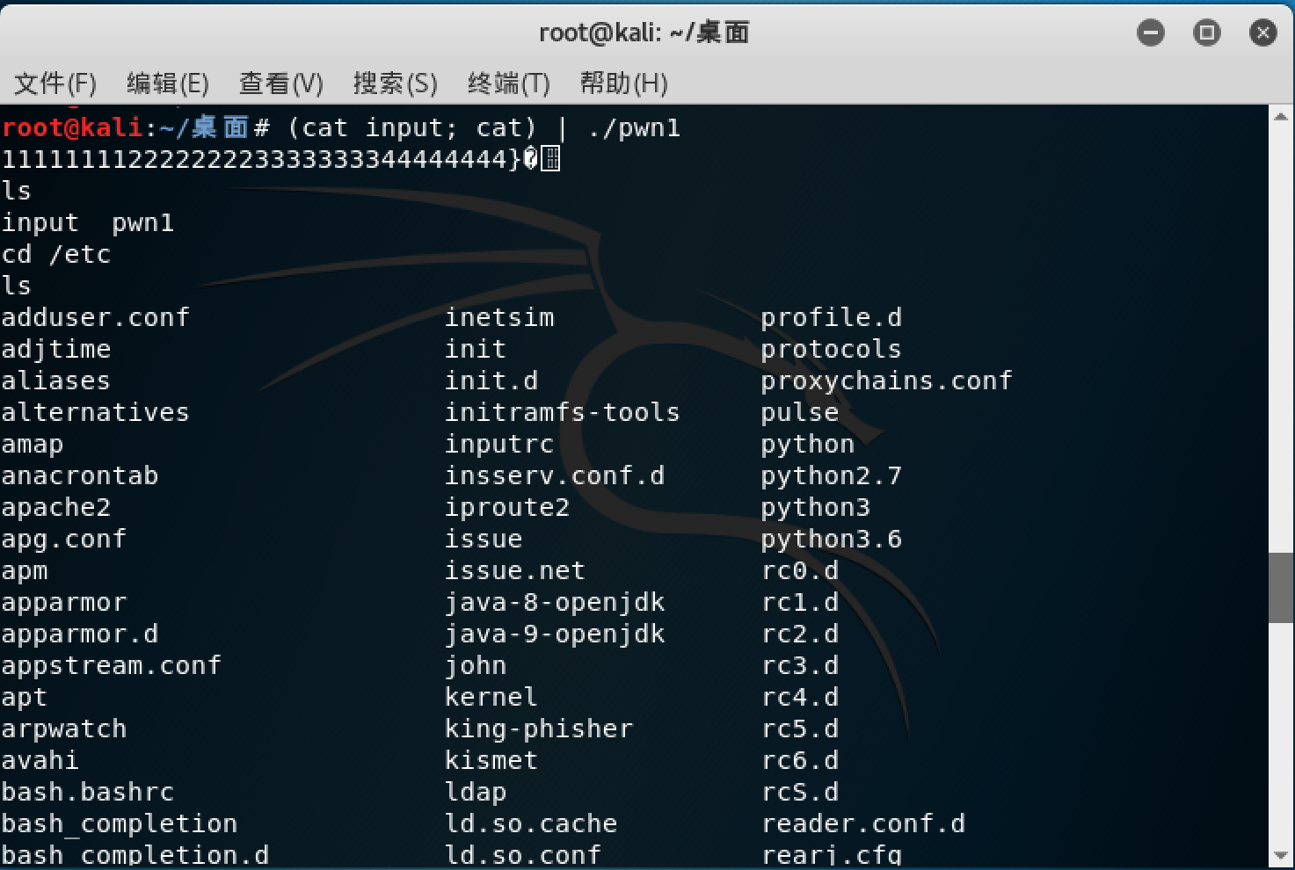Click 'rc0.d' entry
This screenshot has width=1295, height=870.
click(x=800, y=570)
